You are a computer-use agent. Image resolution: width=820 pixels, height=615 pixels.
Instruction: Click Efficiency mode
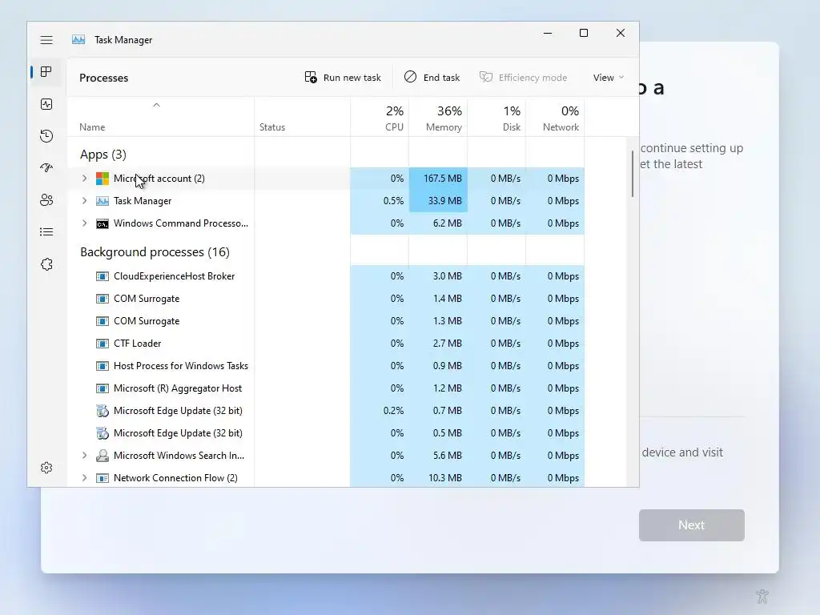pyautogui.click(x=523, y=78)
